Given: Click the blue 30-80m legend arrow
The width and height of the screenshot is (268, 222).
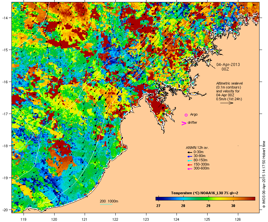Looking at the screenshot, I should [190, 156].
